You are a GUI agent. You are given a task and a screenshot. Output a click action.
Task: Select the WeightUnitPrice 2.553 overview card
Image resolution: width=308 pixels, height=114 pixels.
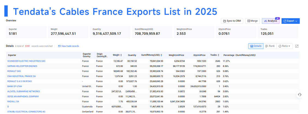click(x=194, y=32)
